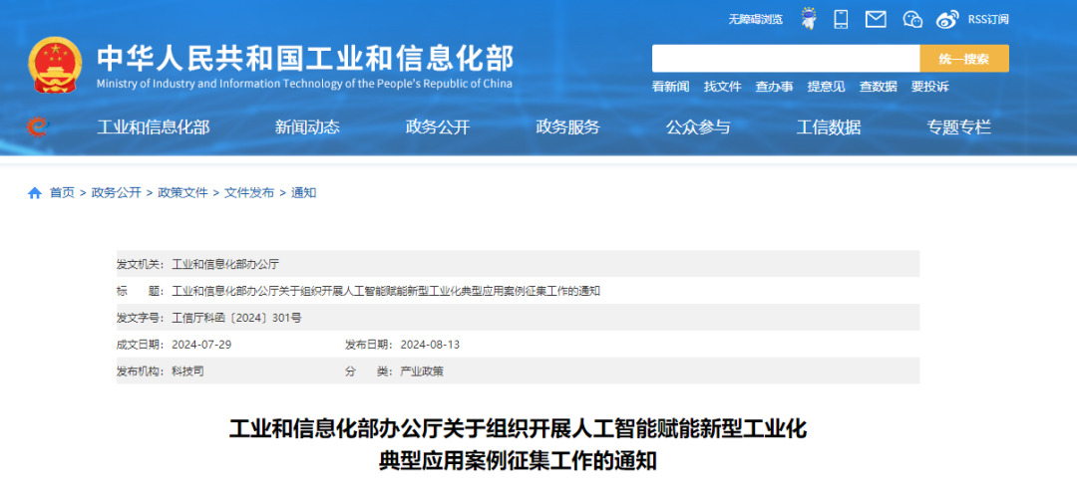Select issuing agency value 工业和信息化部办公厅

click(x=225, y=264)
